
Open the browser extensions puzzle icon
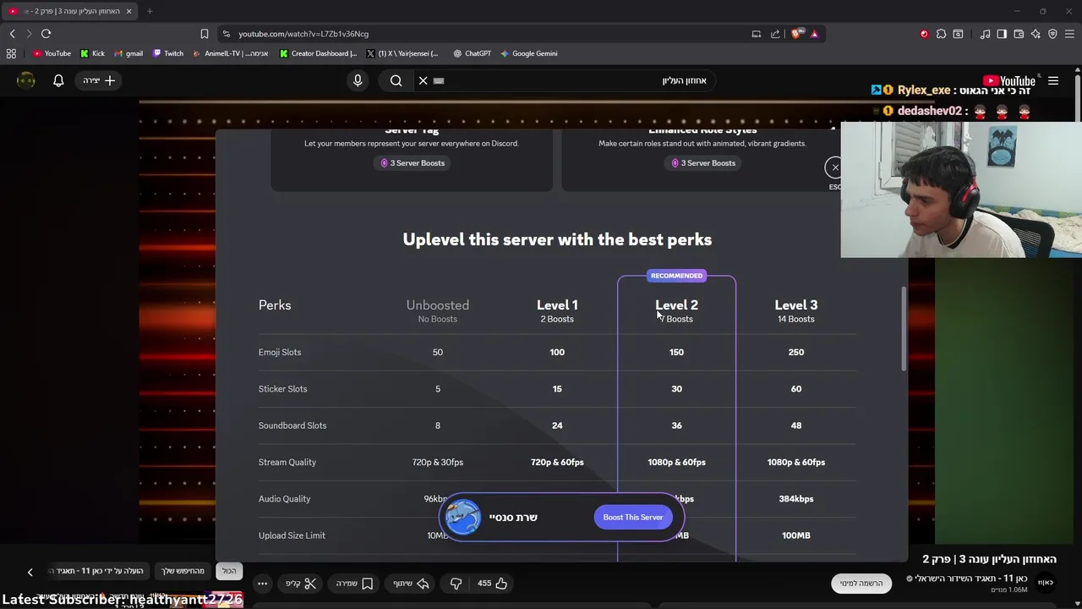[x=941, y=34]
